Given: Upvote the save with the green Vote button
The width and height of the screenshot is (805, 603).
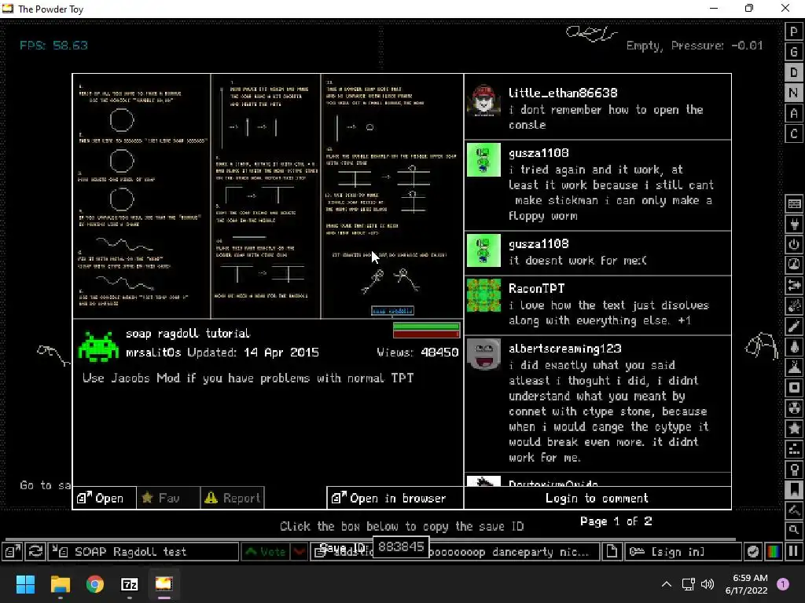Looking at the screenshot, I should click(x=266, y=552).
